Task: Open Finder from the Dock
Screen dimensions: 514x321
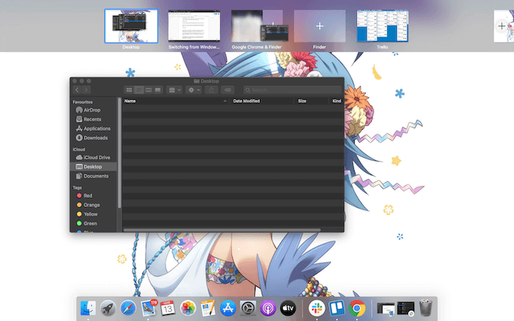Action: (x=88, y=308)
